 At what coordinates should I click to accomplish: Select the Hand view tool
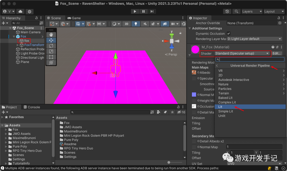tap(51, 35)
